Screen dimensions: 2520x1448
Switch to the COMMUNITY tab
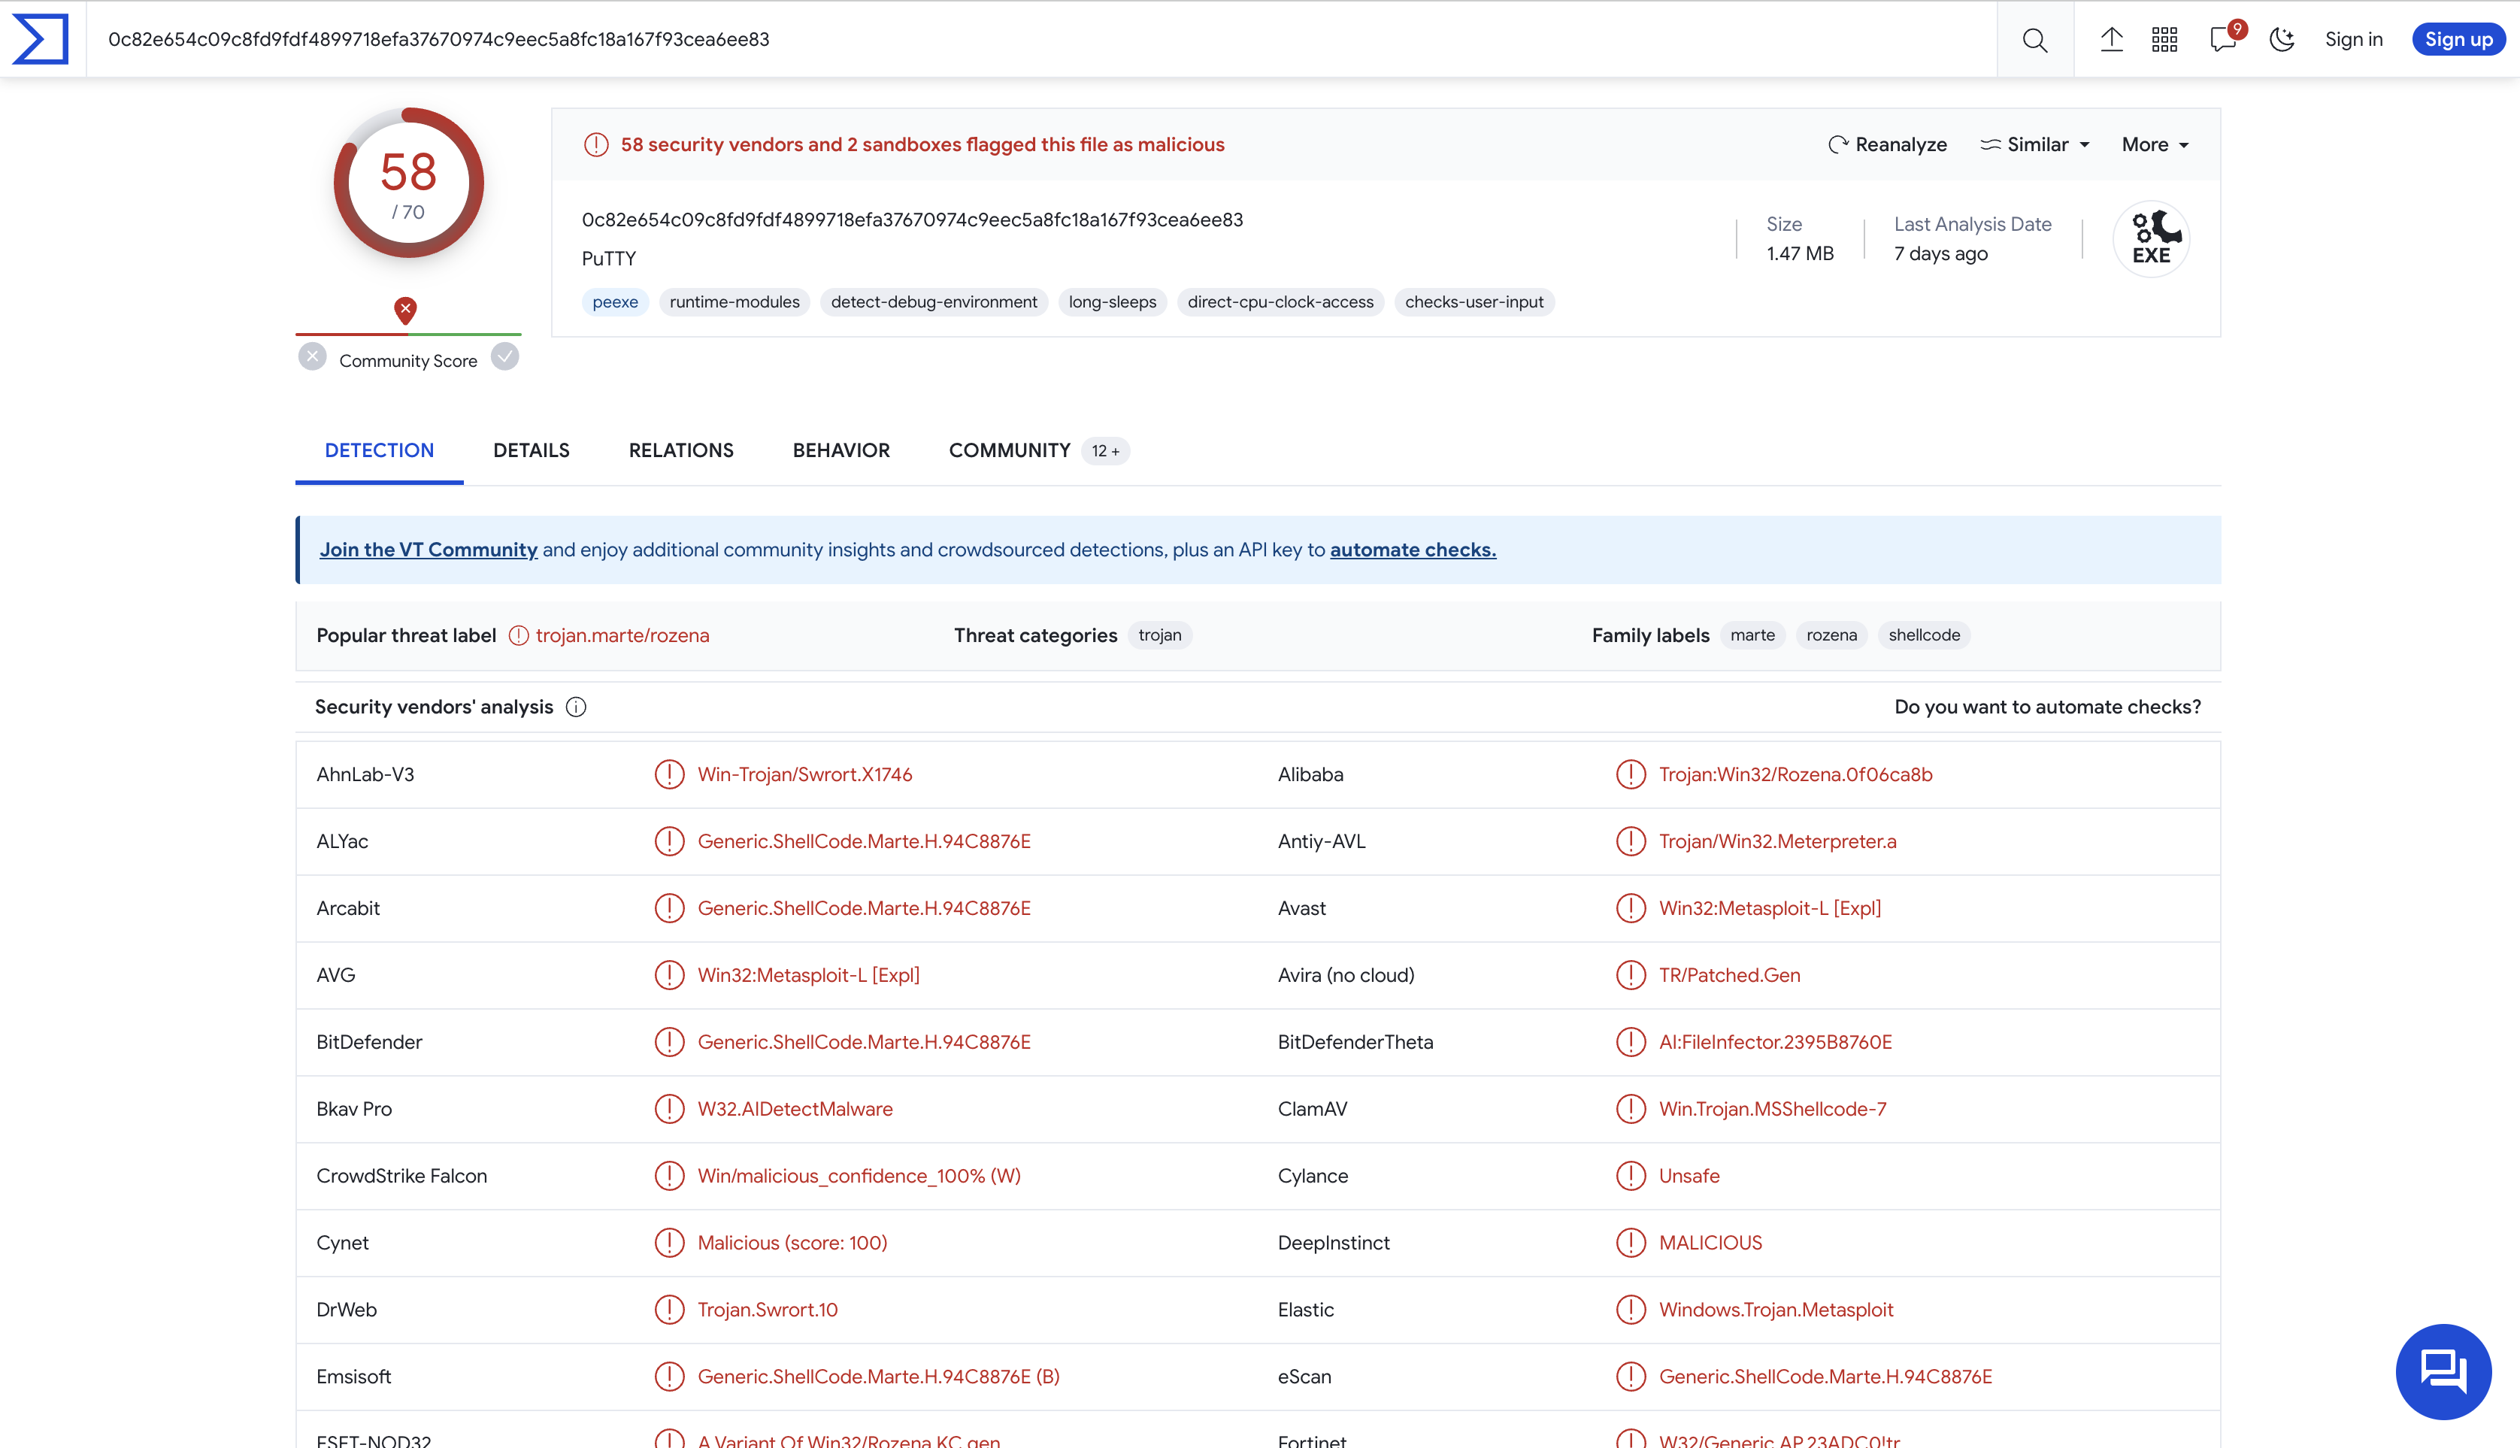click(x=1038, y=450)
